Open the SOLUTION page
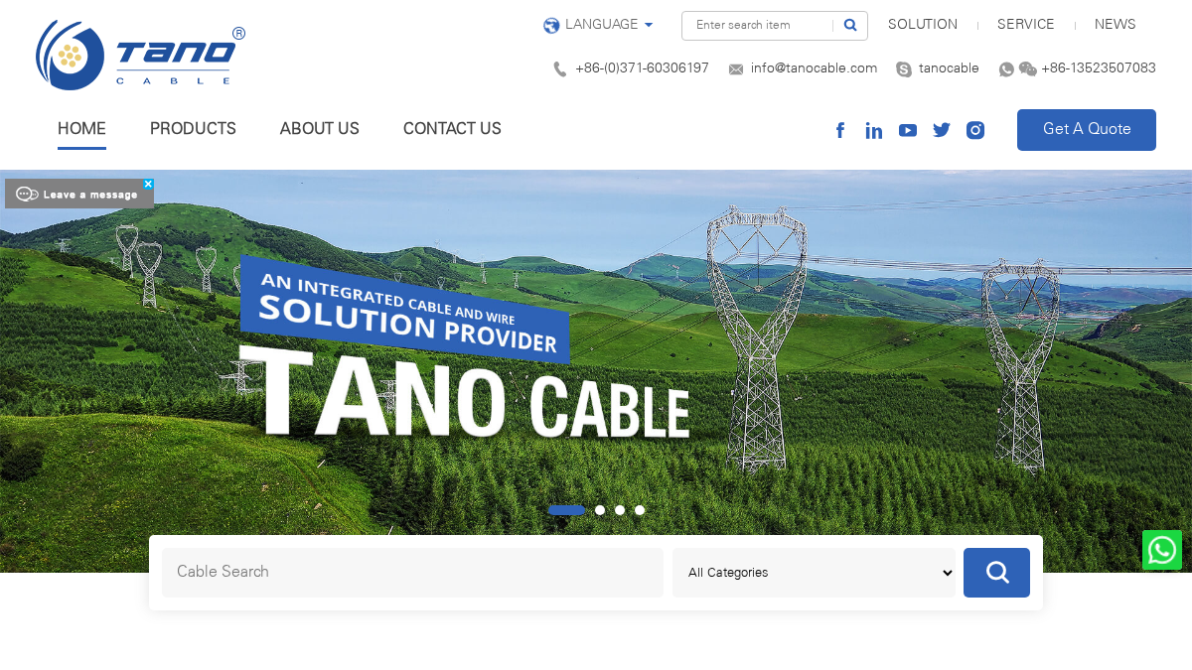The height and width of the screenshot is (670, 1192). (923, 25)
